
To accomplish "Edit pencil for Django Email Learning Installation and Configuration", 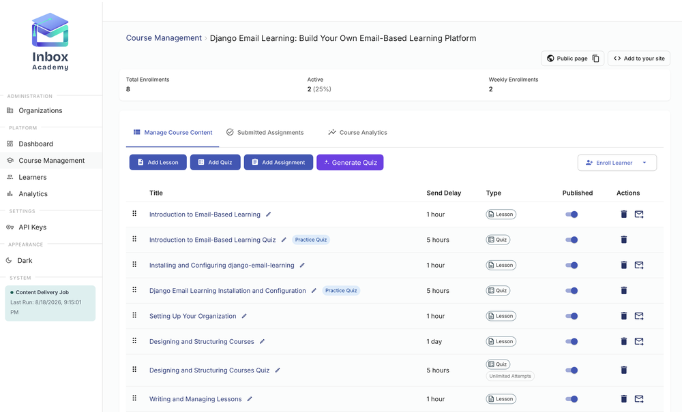I will tap(314, 290).
